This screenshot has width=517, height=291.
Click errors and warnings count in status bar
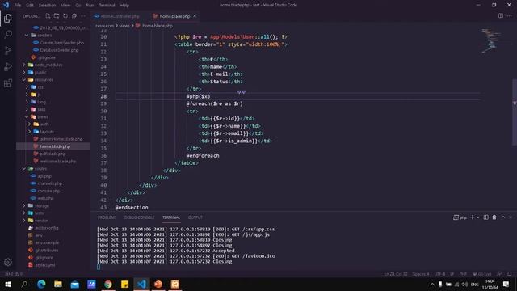pyautogui.click(x=14, y=274)
